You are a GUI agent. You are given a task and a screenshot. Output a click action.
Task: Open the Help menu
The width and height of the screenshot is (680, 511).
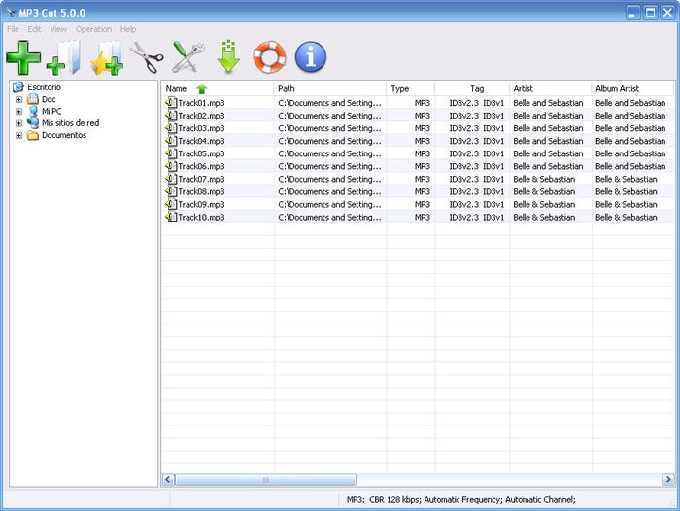(x=128, y=29)
